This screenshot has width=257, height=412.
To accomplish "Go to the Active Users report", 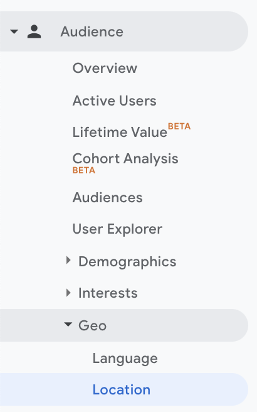I will (114, 100).
